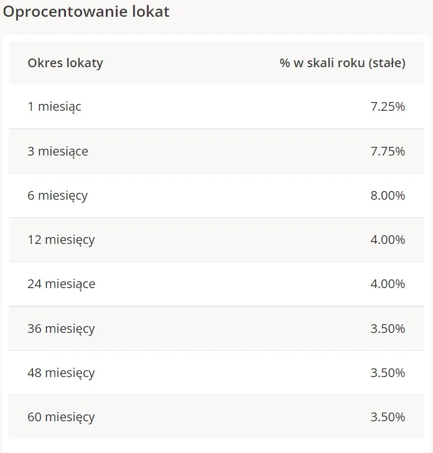Click the Oprocentowanie lokat heading
The height and width of the screenshot is (453, 433).
click(86, 12)
